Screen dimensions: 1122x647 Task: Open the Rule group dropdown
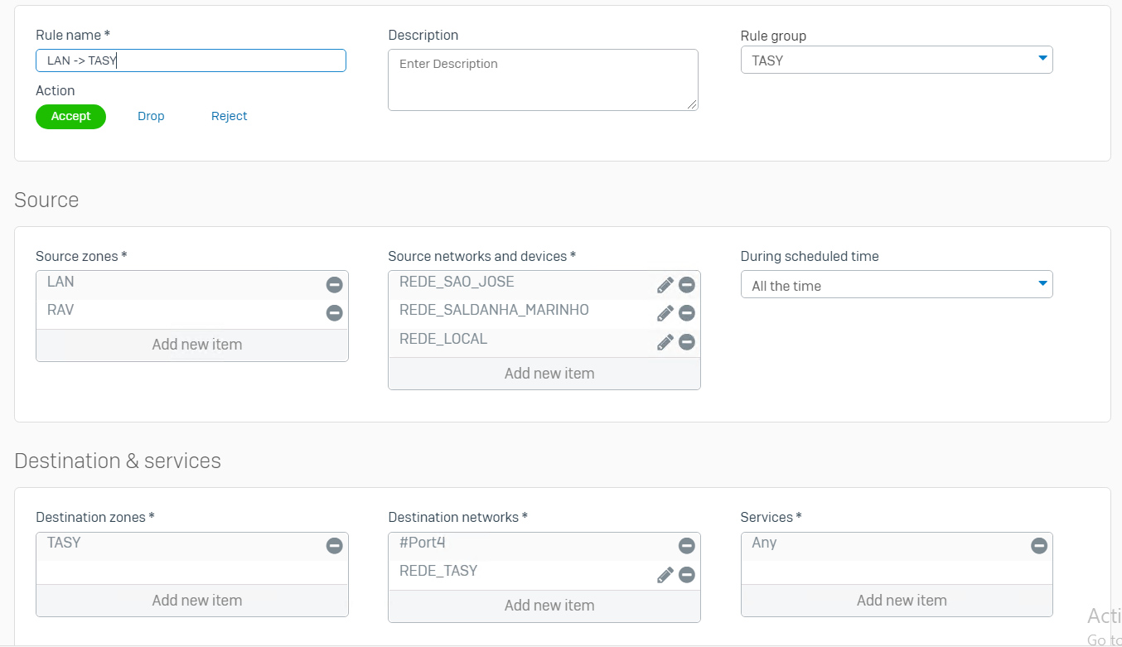point(896,60)
